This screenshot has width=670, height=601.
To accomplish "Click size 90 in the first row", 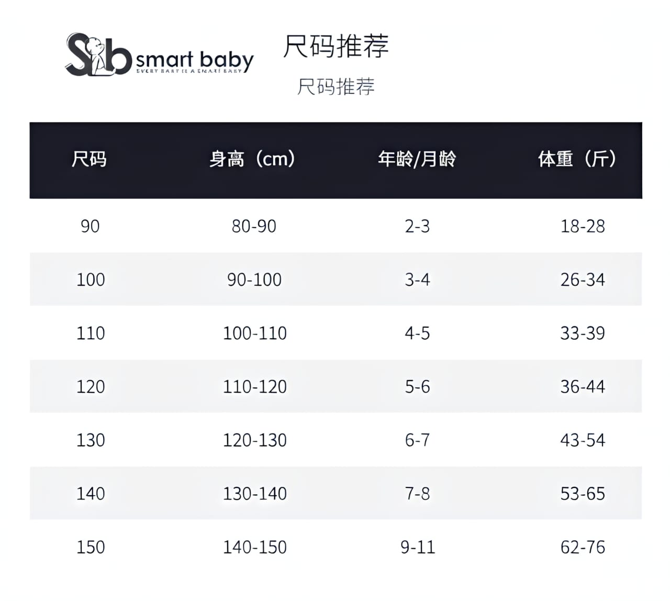I will coord(90,226).
